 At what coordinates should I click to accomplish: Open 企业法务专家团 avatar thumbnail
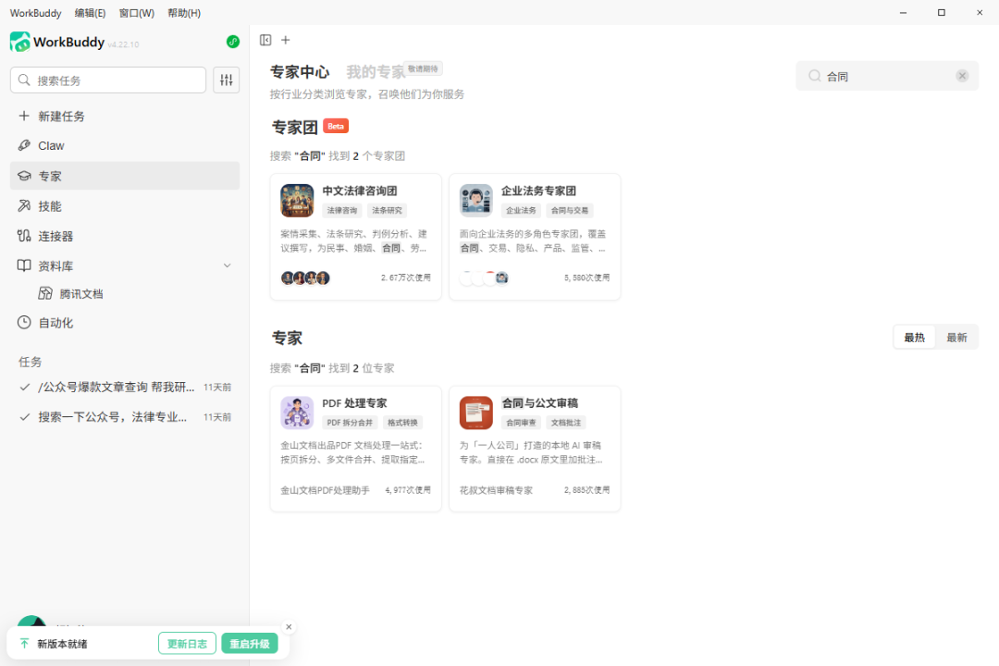[x=476, y=201]
